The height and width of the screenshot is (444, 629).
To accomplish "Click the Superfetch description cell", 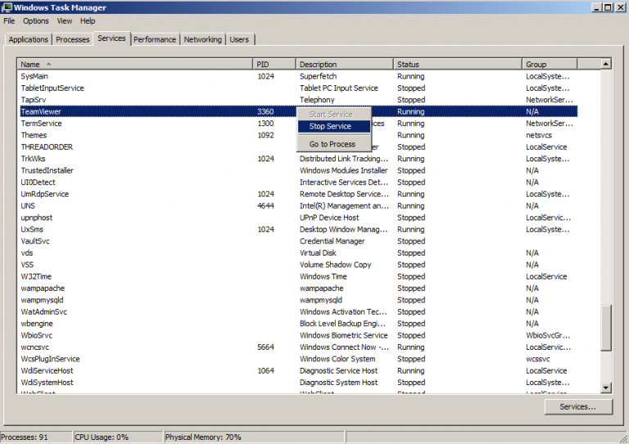I will click(318, 76).
